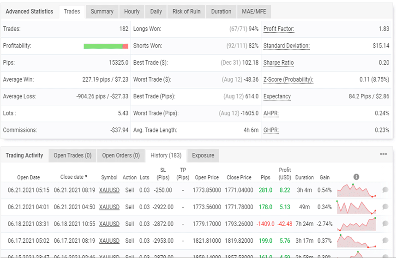
Task: Click the Z-Score (Probability) link
Action: [x=288, y=79]
